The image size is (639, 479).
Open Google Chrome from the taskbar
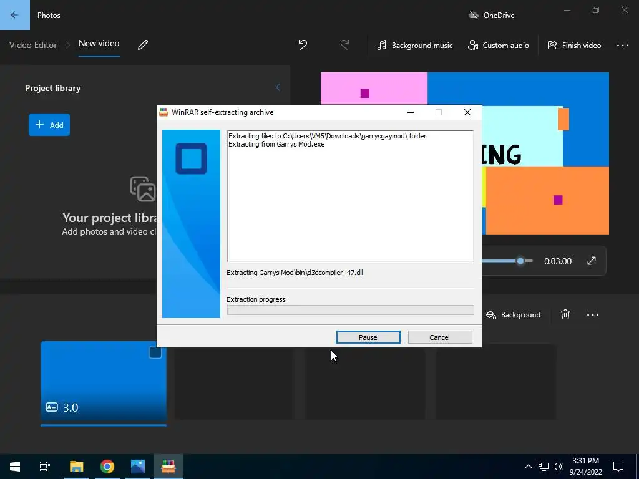(107, 467)
